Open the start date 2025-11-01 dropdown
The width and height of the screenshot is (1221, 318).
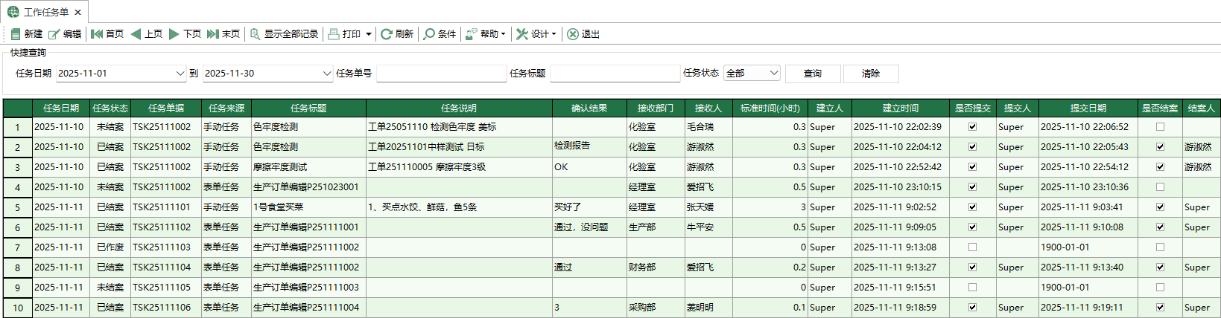point(180,74)
